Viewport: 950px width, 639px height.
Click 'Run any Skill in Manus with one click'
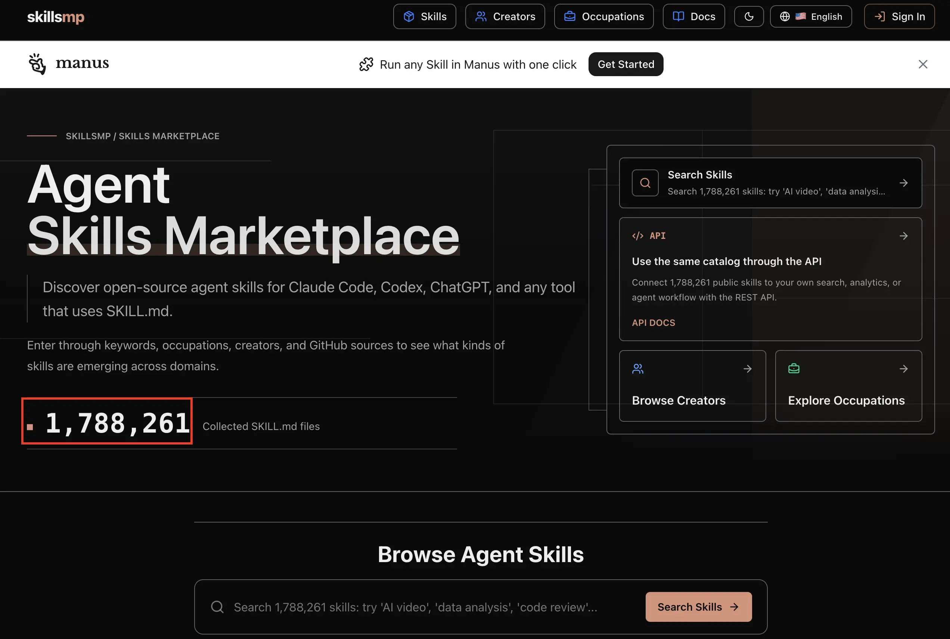pos(478,65)
